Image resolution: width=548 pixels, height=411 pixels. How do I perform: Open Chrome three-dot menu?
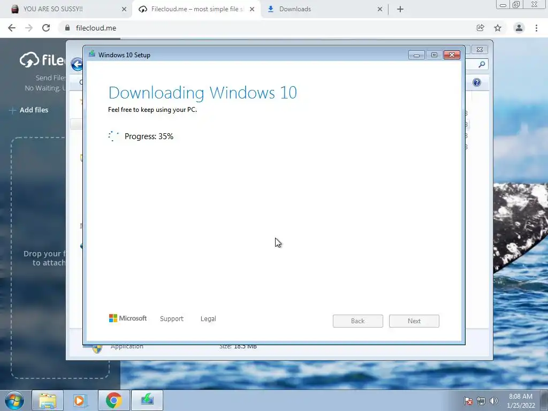(536, 28)
